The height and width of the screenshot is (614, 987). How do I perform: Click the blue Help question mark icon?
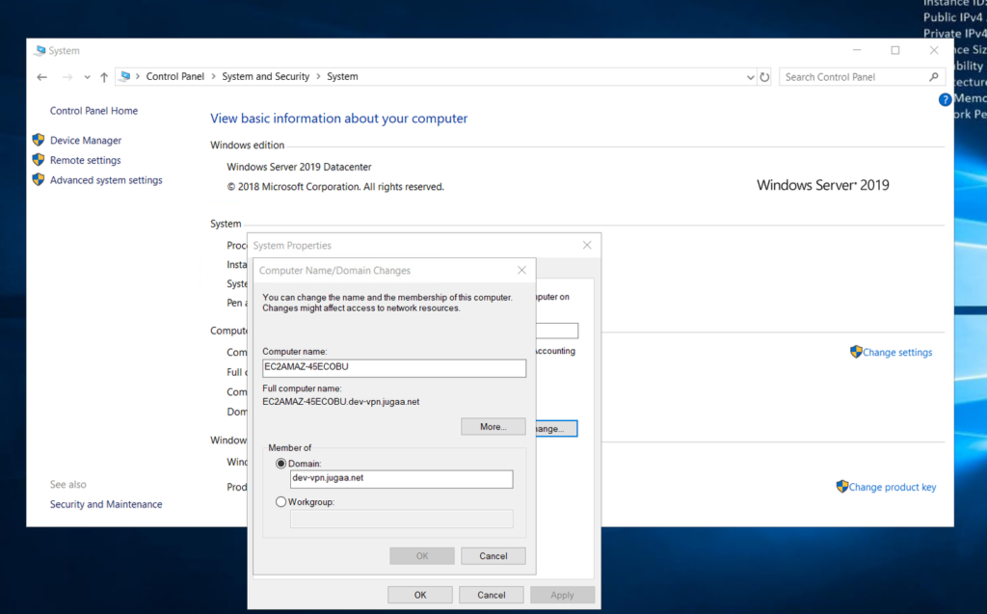pos(945,99)
